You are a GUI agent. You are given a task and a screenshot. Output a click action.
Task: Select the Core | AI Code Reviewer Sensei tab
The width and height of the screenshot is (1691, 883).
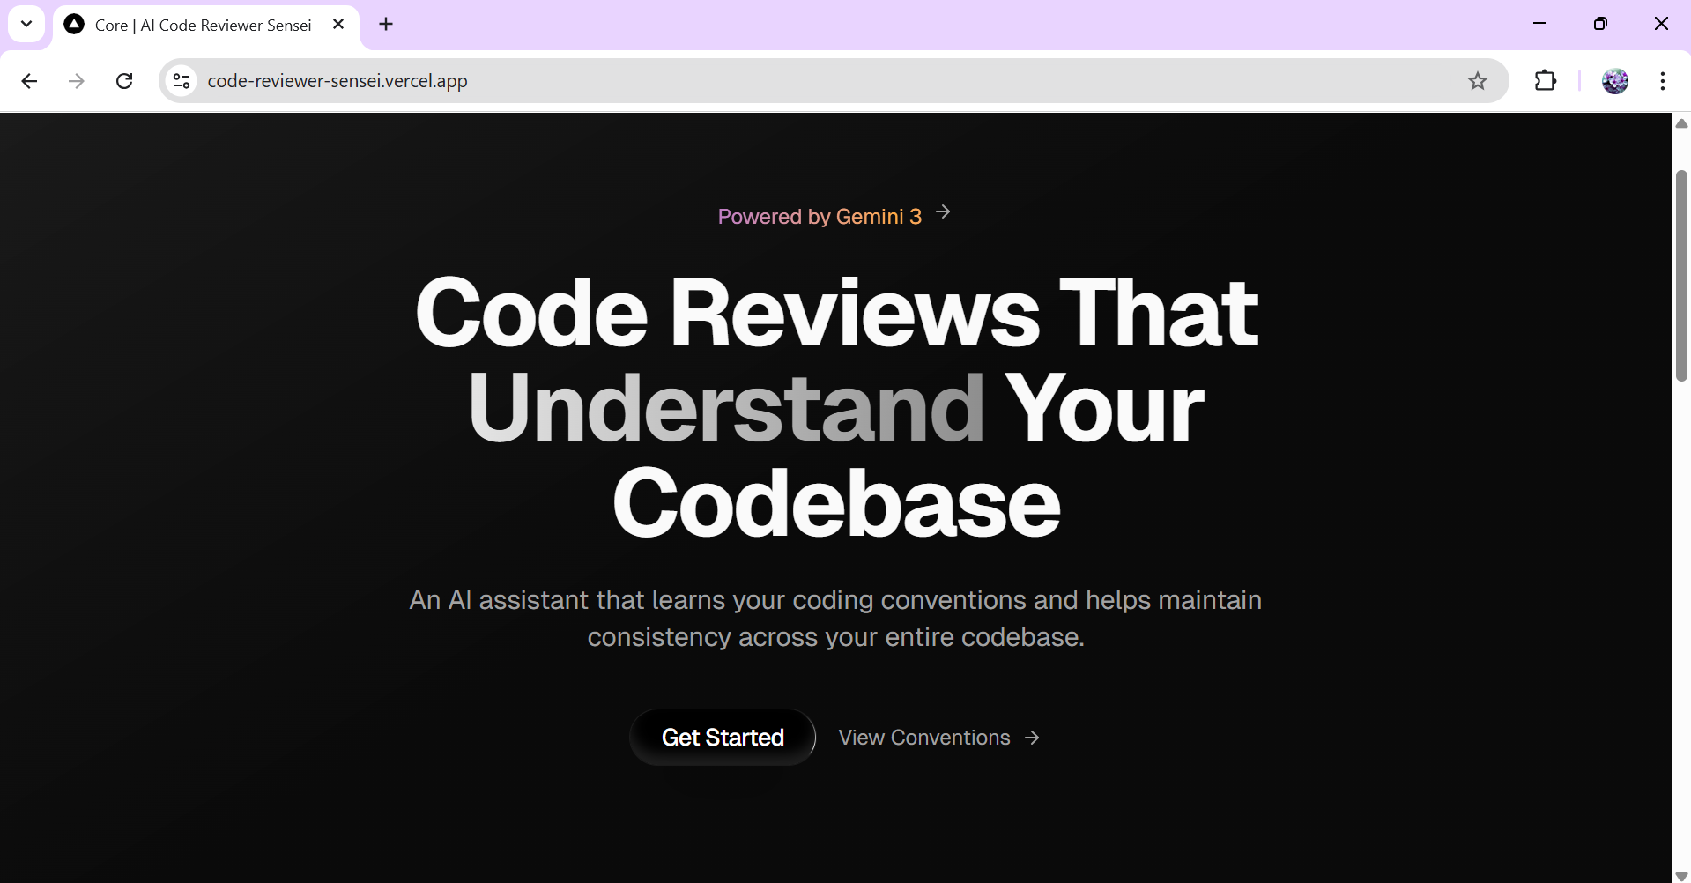click(206, 26)
